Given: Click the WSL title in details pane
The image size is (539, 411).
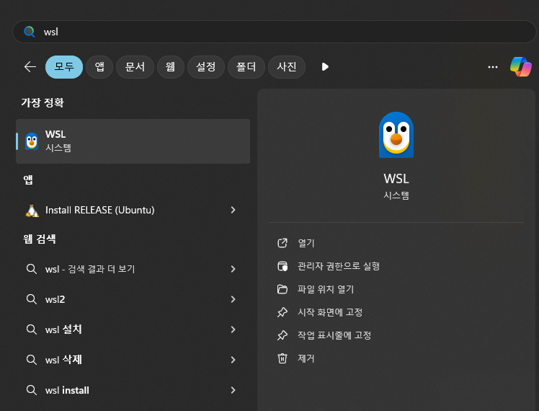Looking at the screenshot, I should pyautogui.click(x=396, y=179).
